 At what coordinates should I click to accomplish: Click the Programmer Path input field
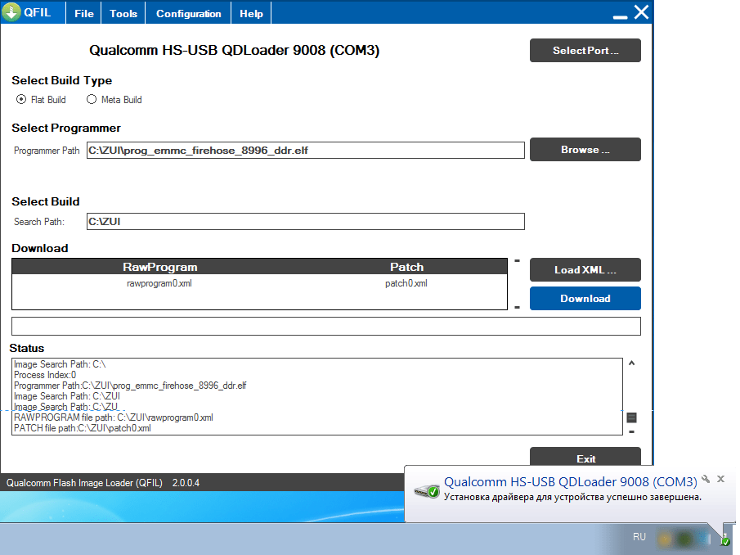point(305,150)
